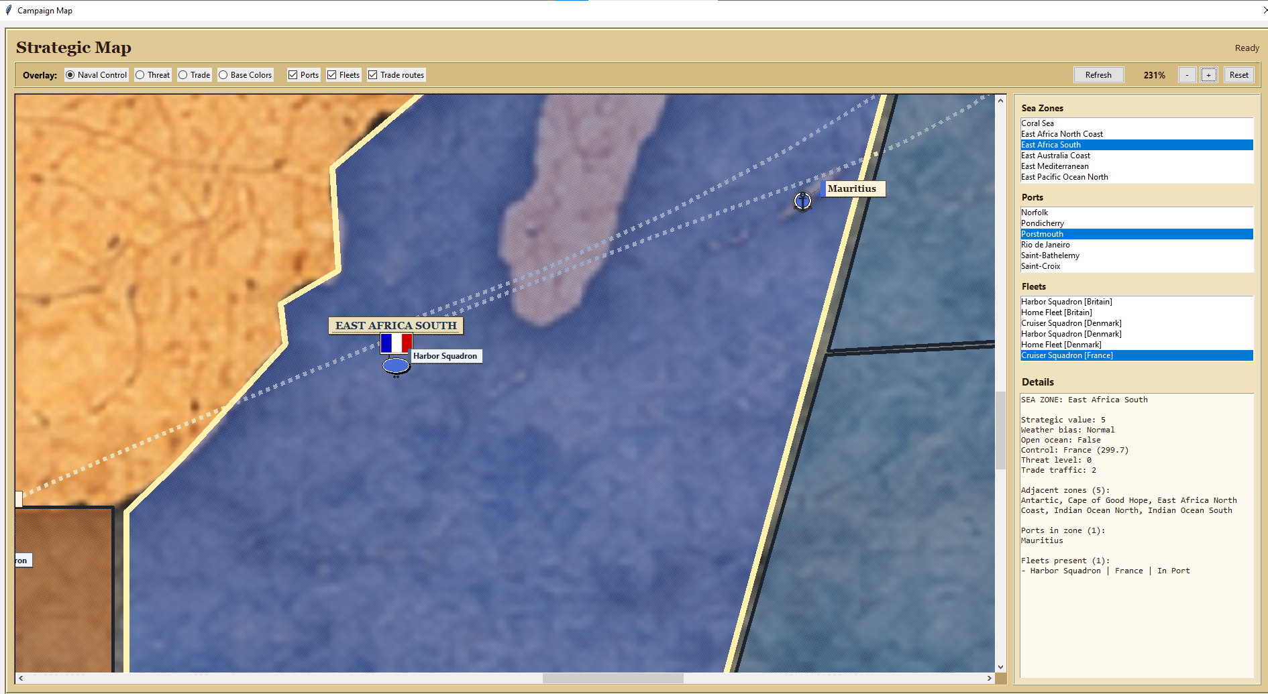Select Harbor Squadron [Britain] fleet
1268x694 pixels.
point(1137,302)
